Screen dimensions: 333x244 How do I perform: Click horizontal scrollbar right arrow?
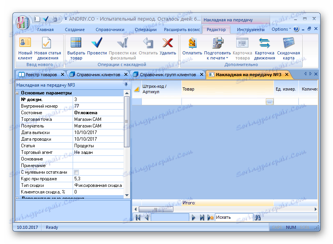coord(316,209)
